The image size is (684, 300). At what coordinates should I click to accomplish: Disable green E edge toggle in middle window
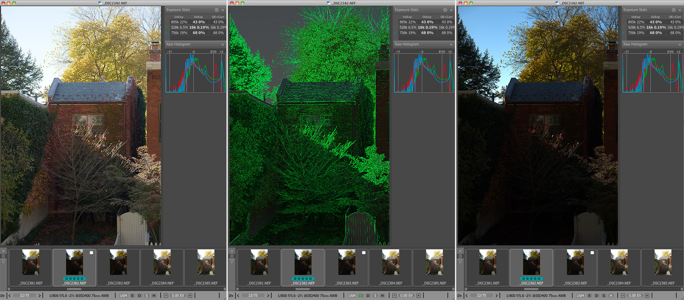tap(361, 296)
